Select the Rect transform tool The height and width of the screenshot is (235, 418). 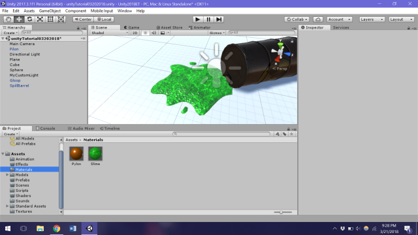pyautogui.click(x=50, y=19)
